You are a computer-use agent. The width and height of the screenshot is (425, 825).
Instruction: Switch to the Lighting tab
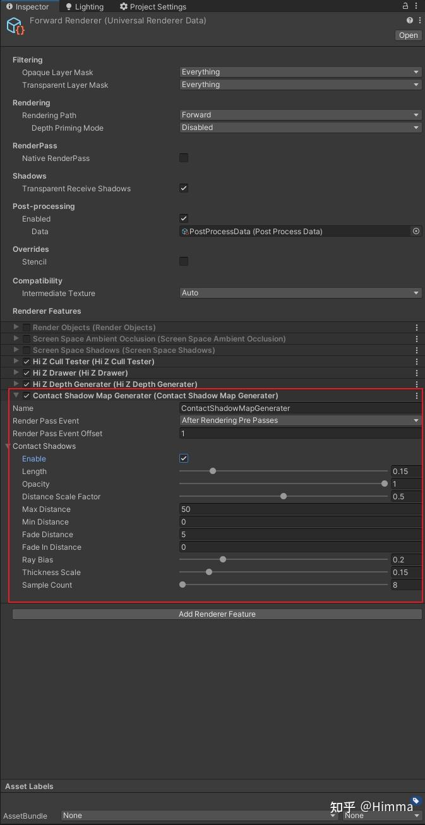tap(84, 6)
